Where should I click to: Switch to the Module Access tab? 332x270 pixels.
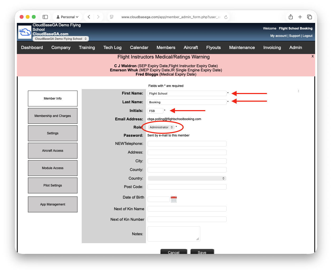[x=53, y=168]
